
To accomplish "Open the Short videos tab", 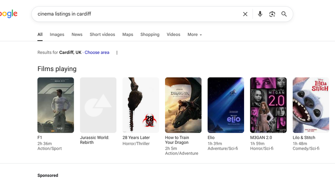I will 102,35.
